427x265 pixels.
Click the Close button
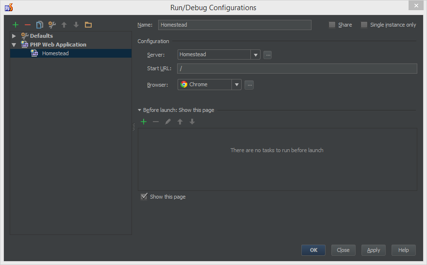coord(344,250)
